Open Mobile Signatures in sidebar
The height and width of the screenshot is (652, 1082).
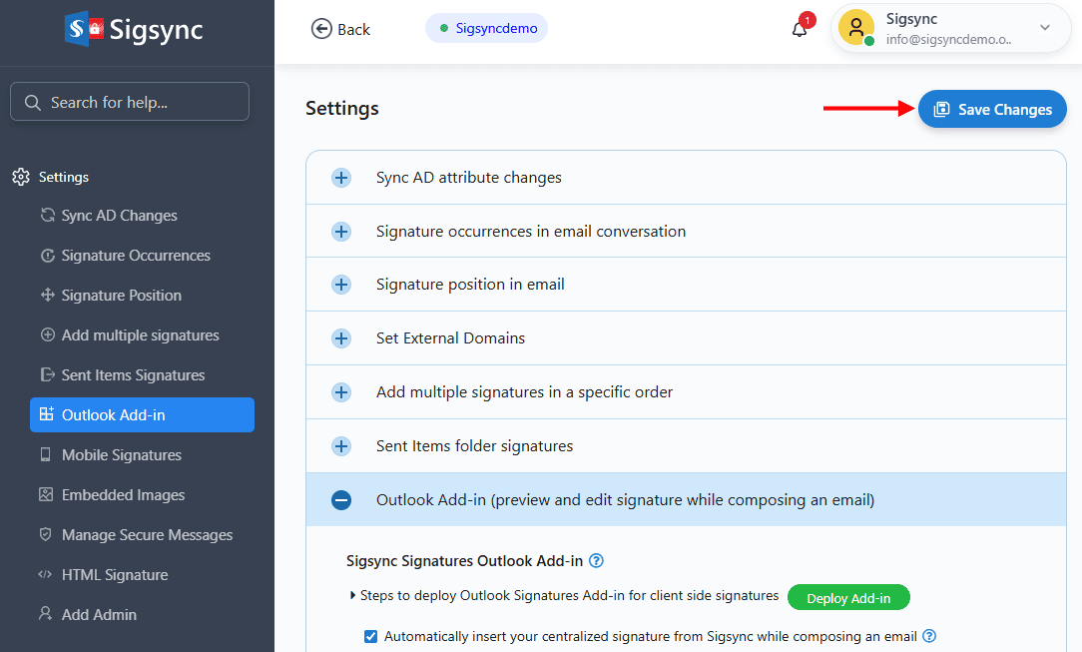121,455
